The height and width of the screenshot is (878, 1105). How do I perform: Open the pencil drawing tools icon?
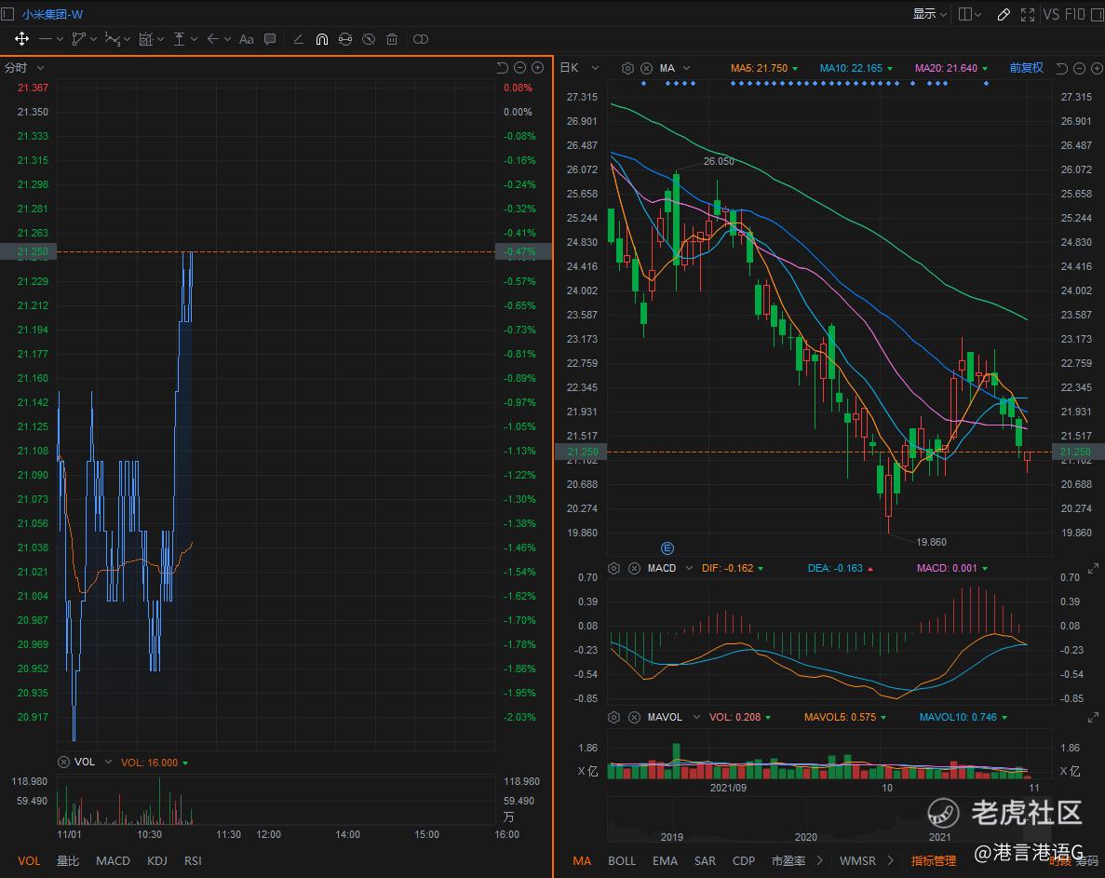point(1004,14)
